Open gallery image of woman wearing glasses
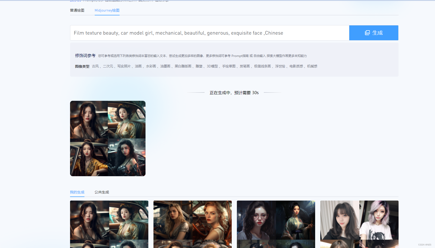The image size is (435, 248). (x=276, y=224)
